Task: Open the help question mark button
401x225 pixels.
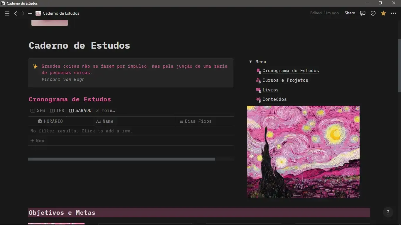Action: pyautogui.click(x=388, y=212)
